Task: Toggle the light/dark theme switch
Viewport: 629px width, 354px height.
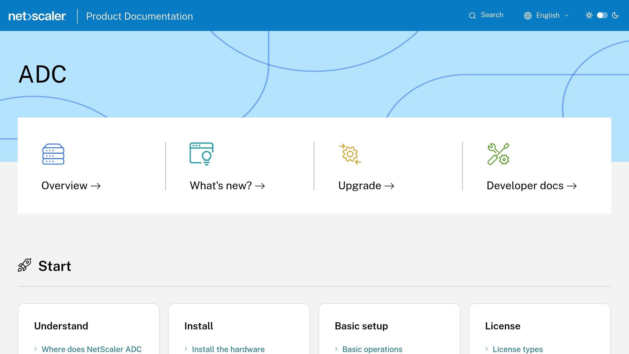Action: tap(602, 15)
